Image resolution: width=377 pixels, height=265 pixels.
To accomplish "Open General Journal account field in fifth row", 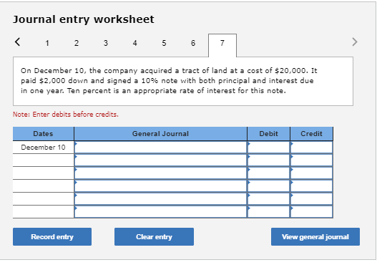I will [x=161, y=199].
